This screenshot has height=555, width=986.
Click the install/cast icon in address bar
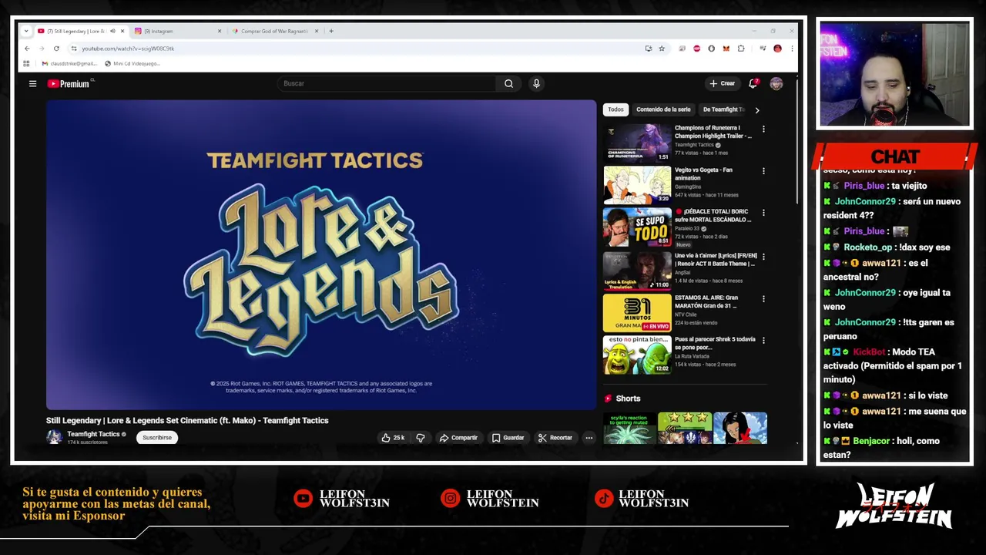click(x=648, y=49)
